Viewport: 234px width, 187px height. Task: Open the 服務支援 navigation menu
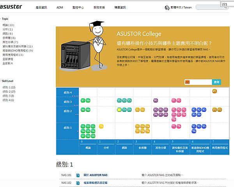tap(99, 7)
